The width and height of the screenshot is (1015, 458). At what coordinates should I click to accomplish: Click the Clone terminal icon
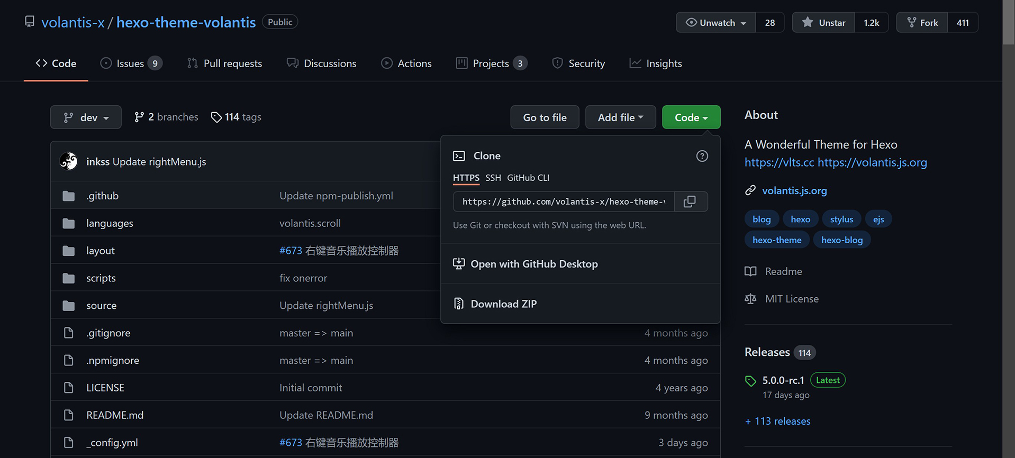point(459,156)
